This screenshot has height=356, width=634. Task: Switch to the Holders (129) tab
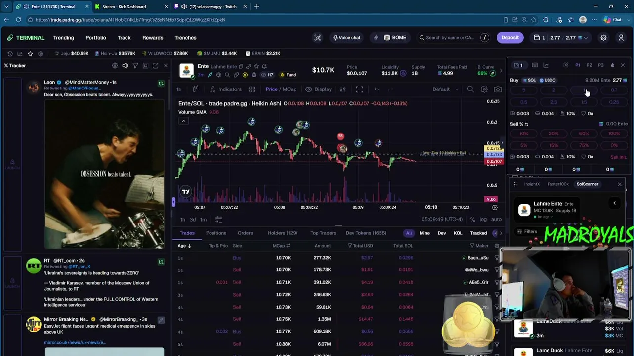(x=283, y=233)
